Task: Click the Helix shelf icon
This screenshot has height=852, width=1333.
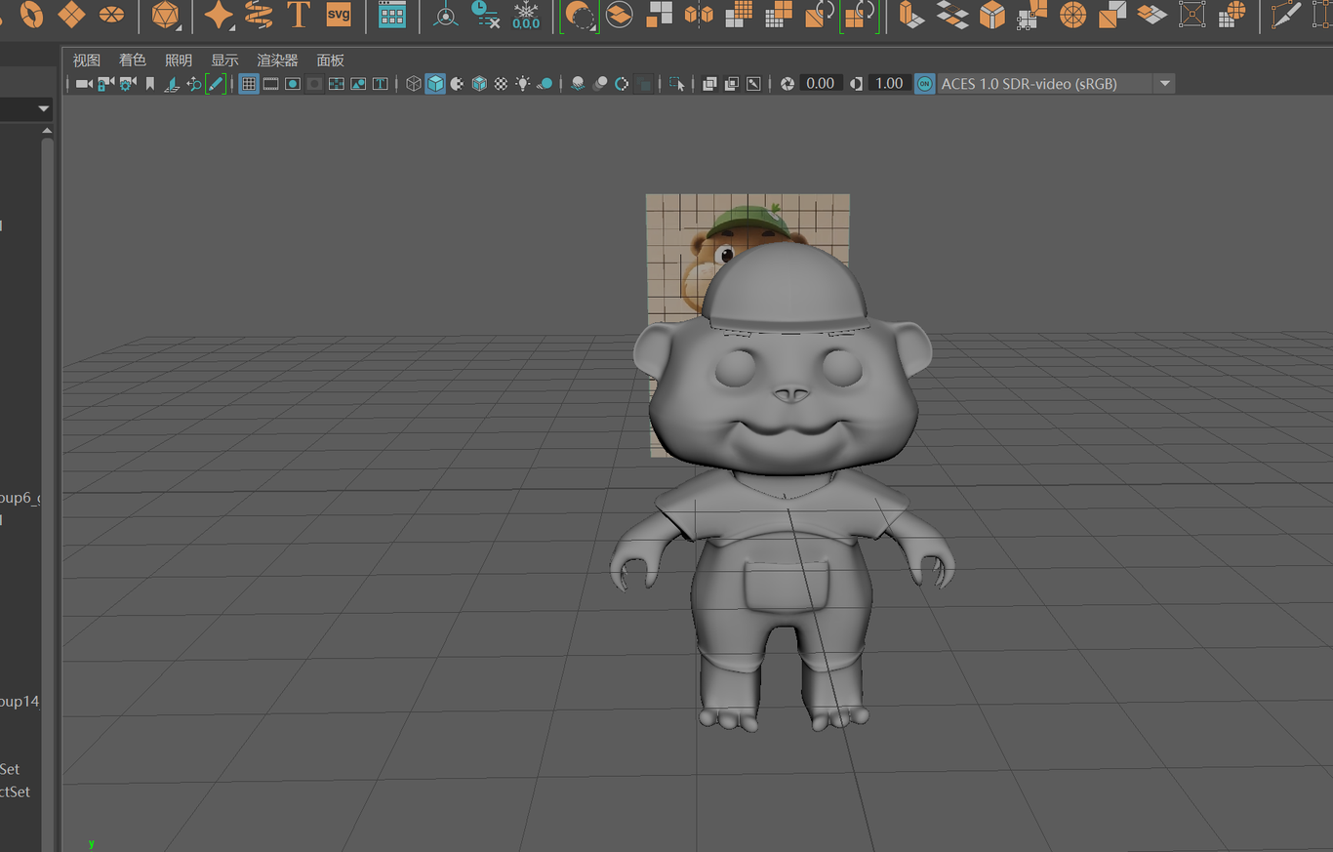Action: 259,15
